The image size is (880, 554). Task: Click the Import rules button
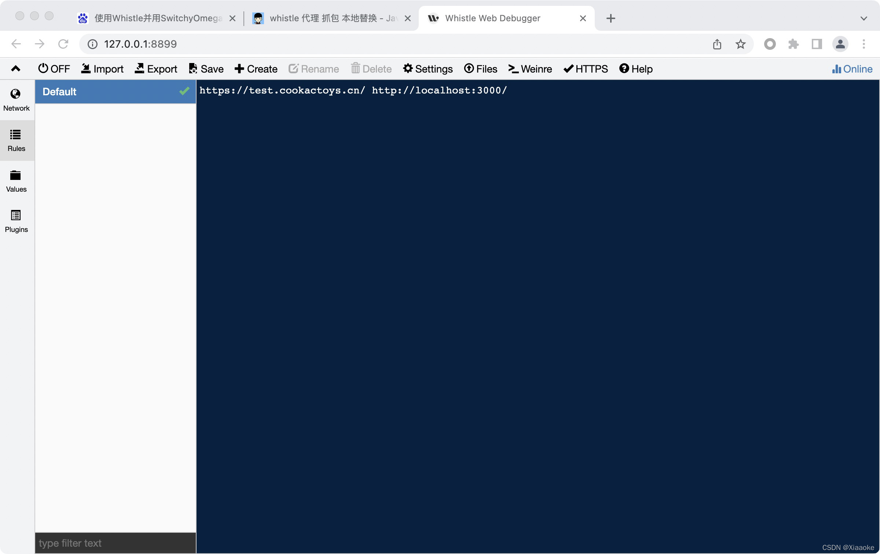102,68
